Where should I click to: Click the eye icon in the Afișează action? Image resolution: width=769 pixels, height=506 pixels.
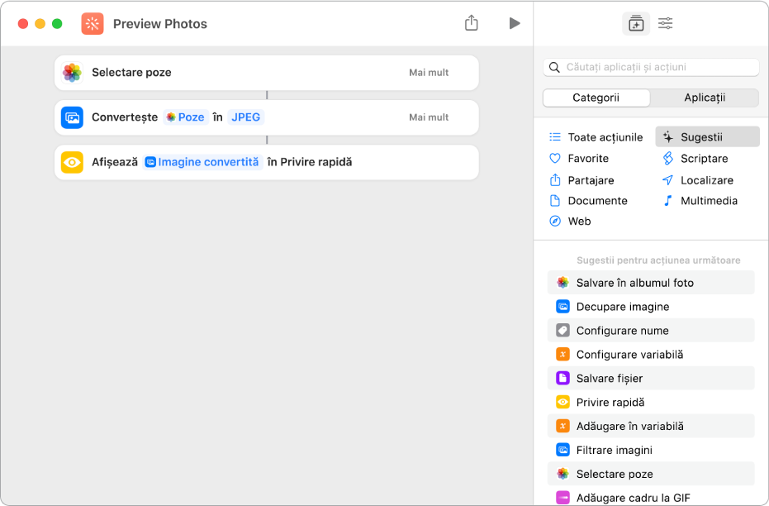[x=73, y=162]
